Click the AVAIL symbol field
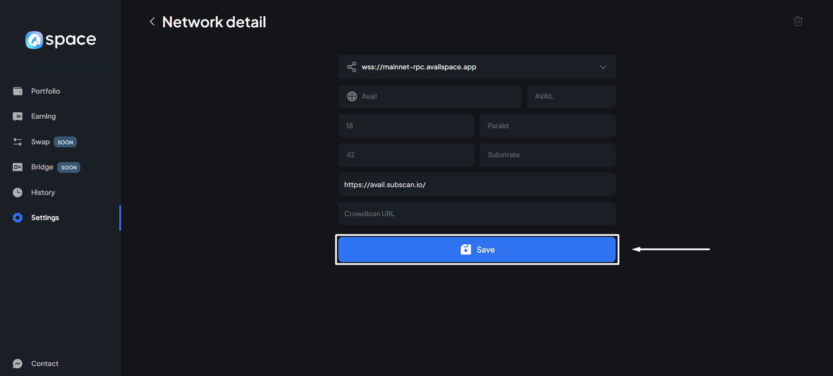Image resolution: width=833 pixels, height=376 pixels. pyautogui.click(x=571, y=97)
